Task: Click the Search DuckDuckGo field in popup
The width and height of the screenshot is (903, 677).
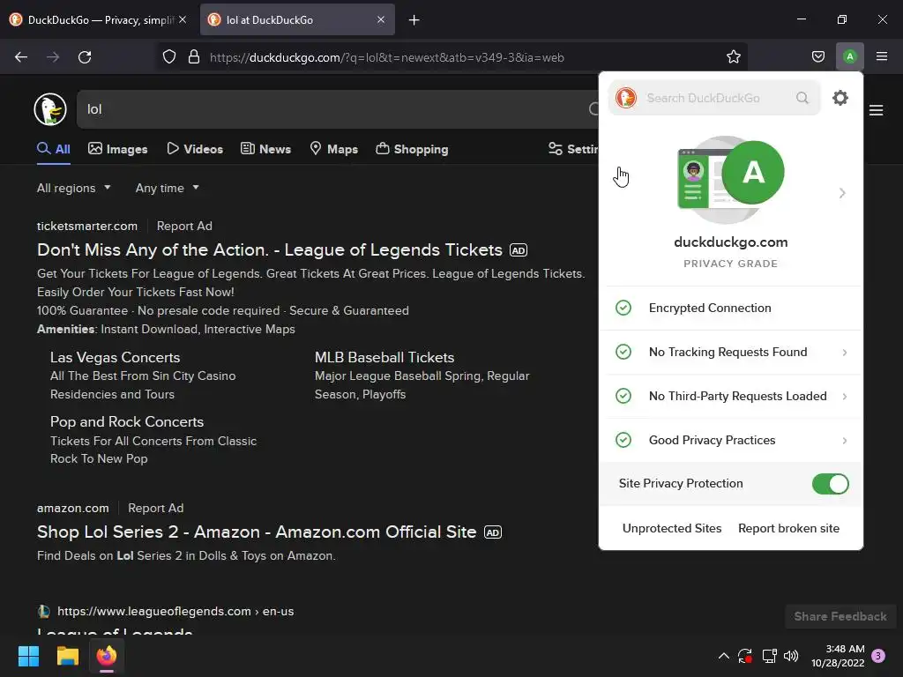Action: 714,98
